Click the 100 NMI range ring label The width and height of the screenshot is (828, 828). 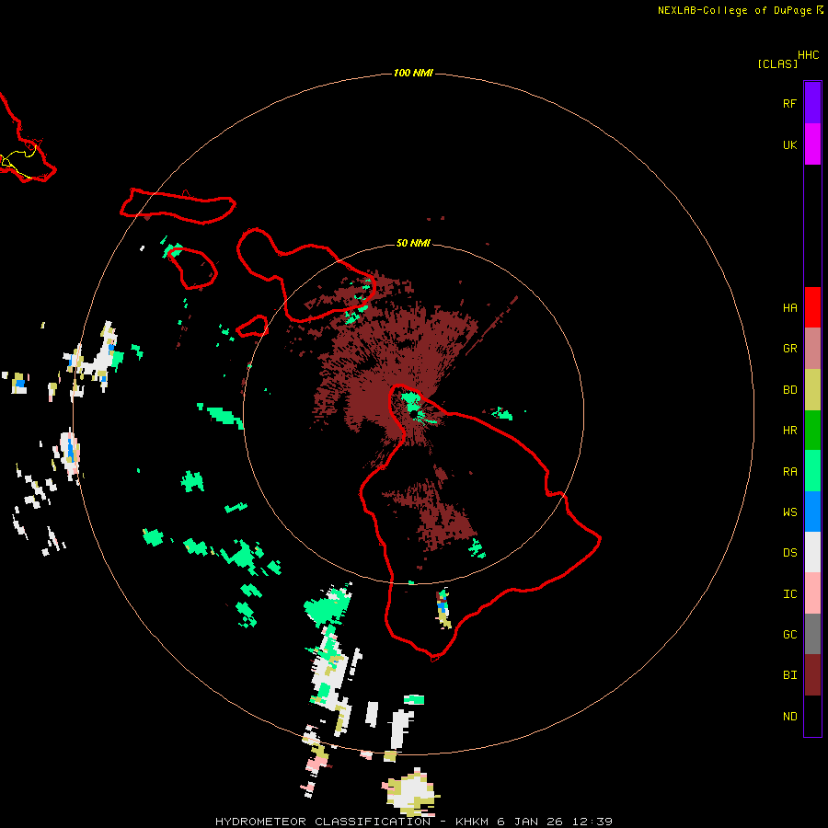click(413, 73)
